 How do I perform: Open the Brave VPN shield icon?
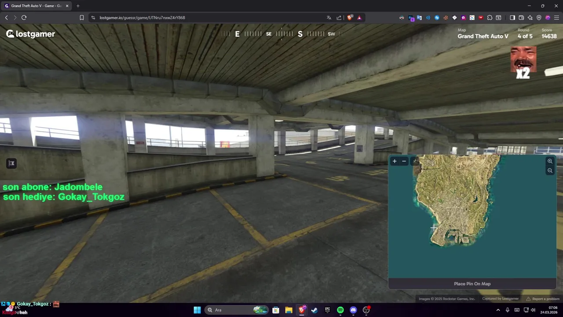[539, 18]
